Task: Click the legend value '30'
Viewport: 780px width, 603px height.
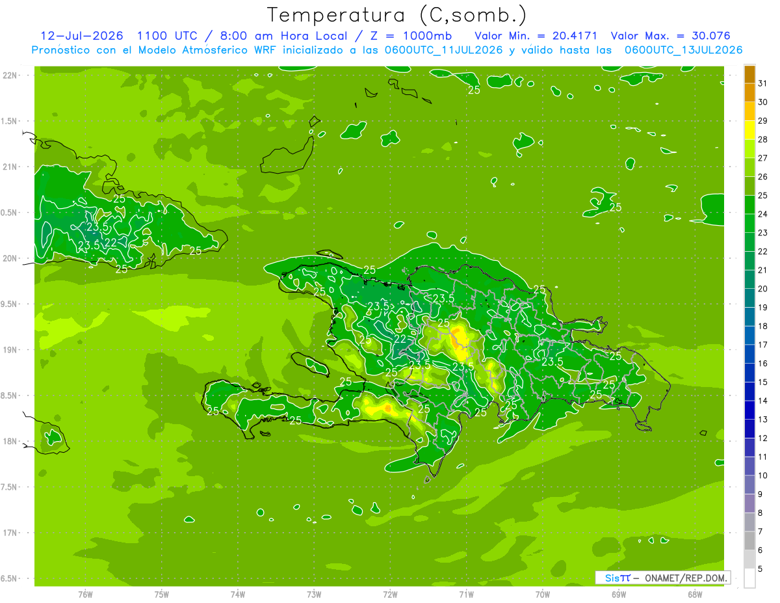Action: click(763, 102)
